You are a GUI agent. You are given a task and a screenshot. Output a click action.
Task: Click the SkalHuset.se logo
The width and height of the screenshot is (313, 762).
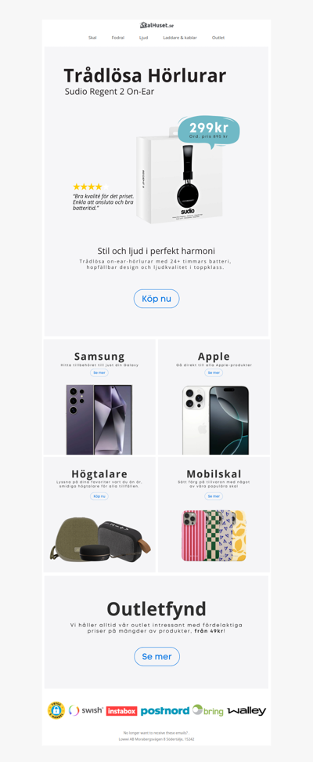[x=156, y=25]
